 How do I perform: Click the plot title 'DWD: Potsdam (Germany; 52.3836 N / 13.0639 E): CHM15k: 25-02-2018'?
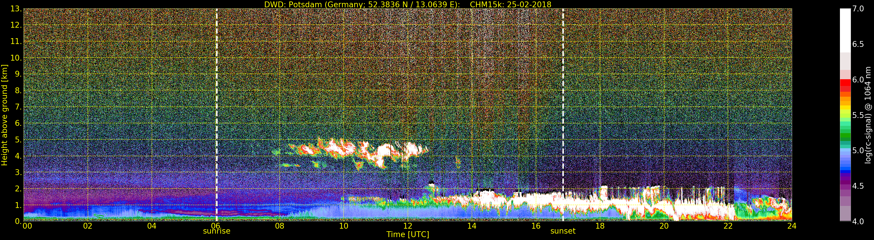[407, 4]
